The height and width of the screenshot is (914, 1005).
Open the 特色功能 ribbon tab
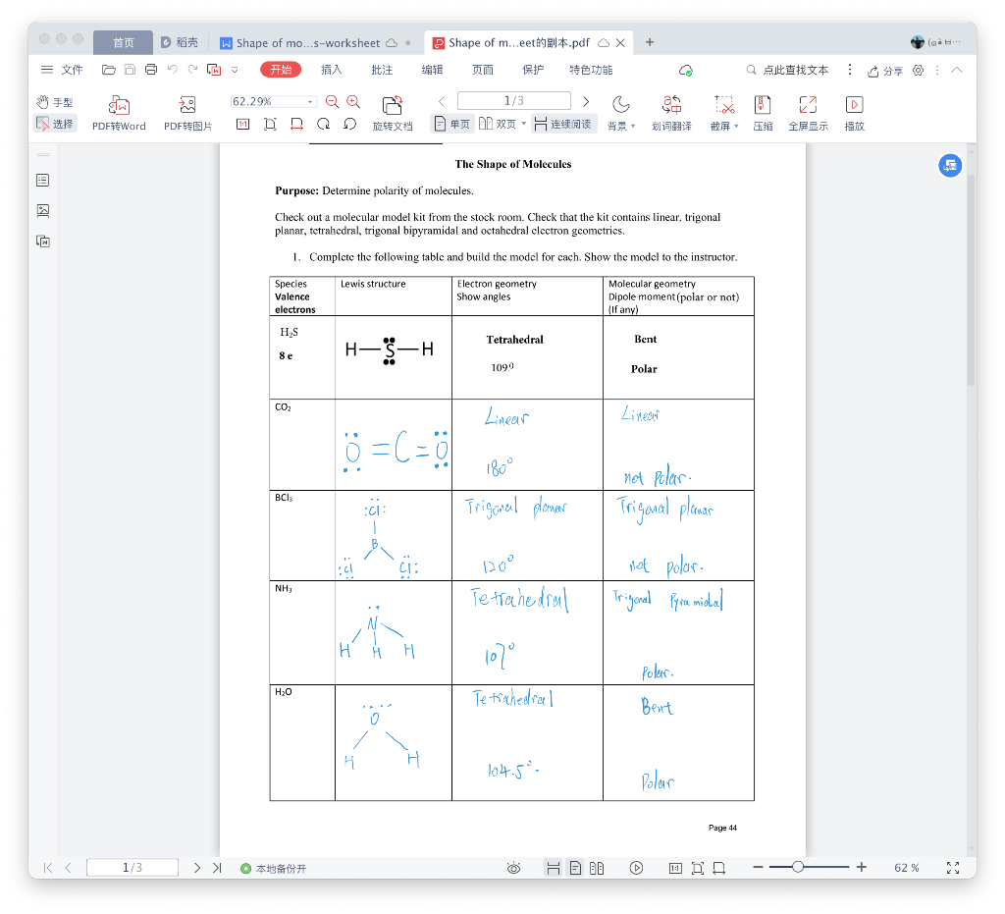point(591,70)
